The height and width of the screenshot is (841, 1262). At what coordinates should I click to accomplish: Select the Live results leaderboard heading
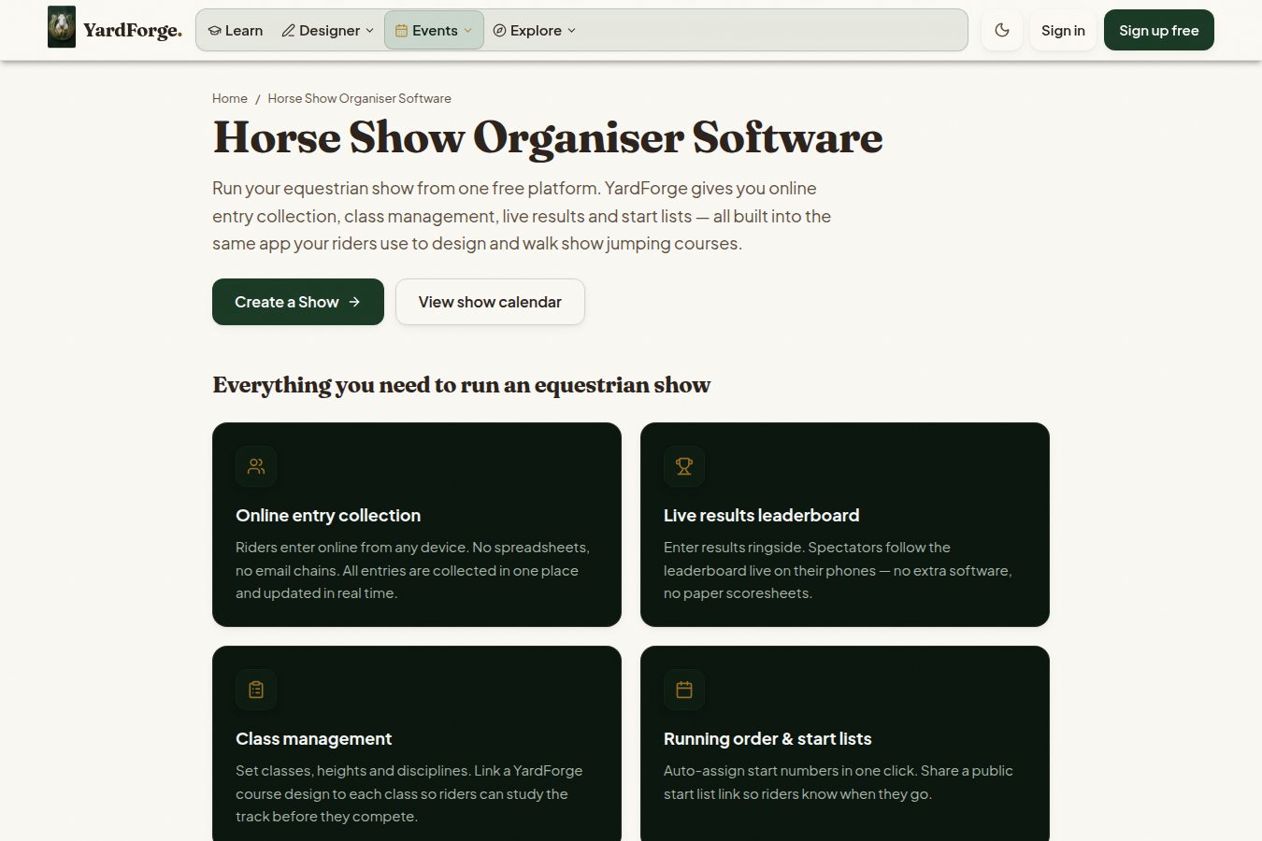coord(761,515)
